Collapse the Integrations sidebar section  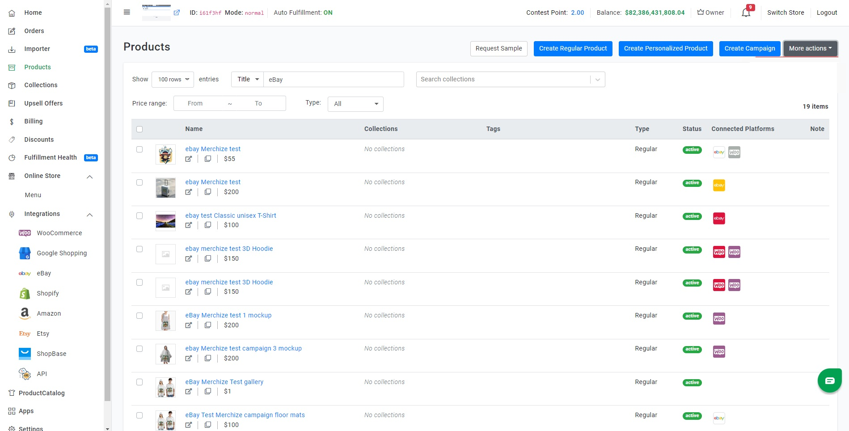(89, 215)
